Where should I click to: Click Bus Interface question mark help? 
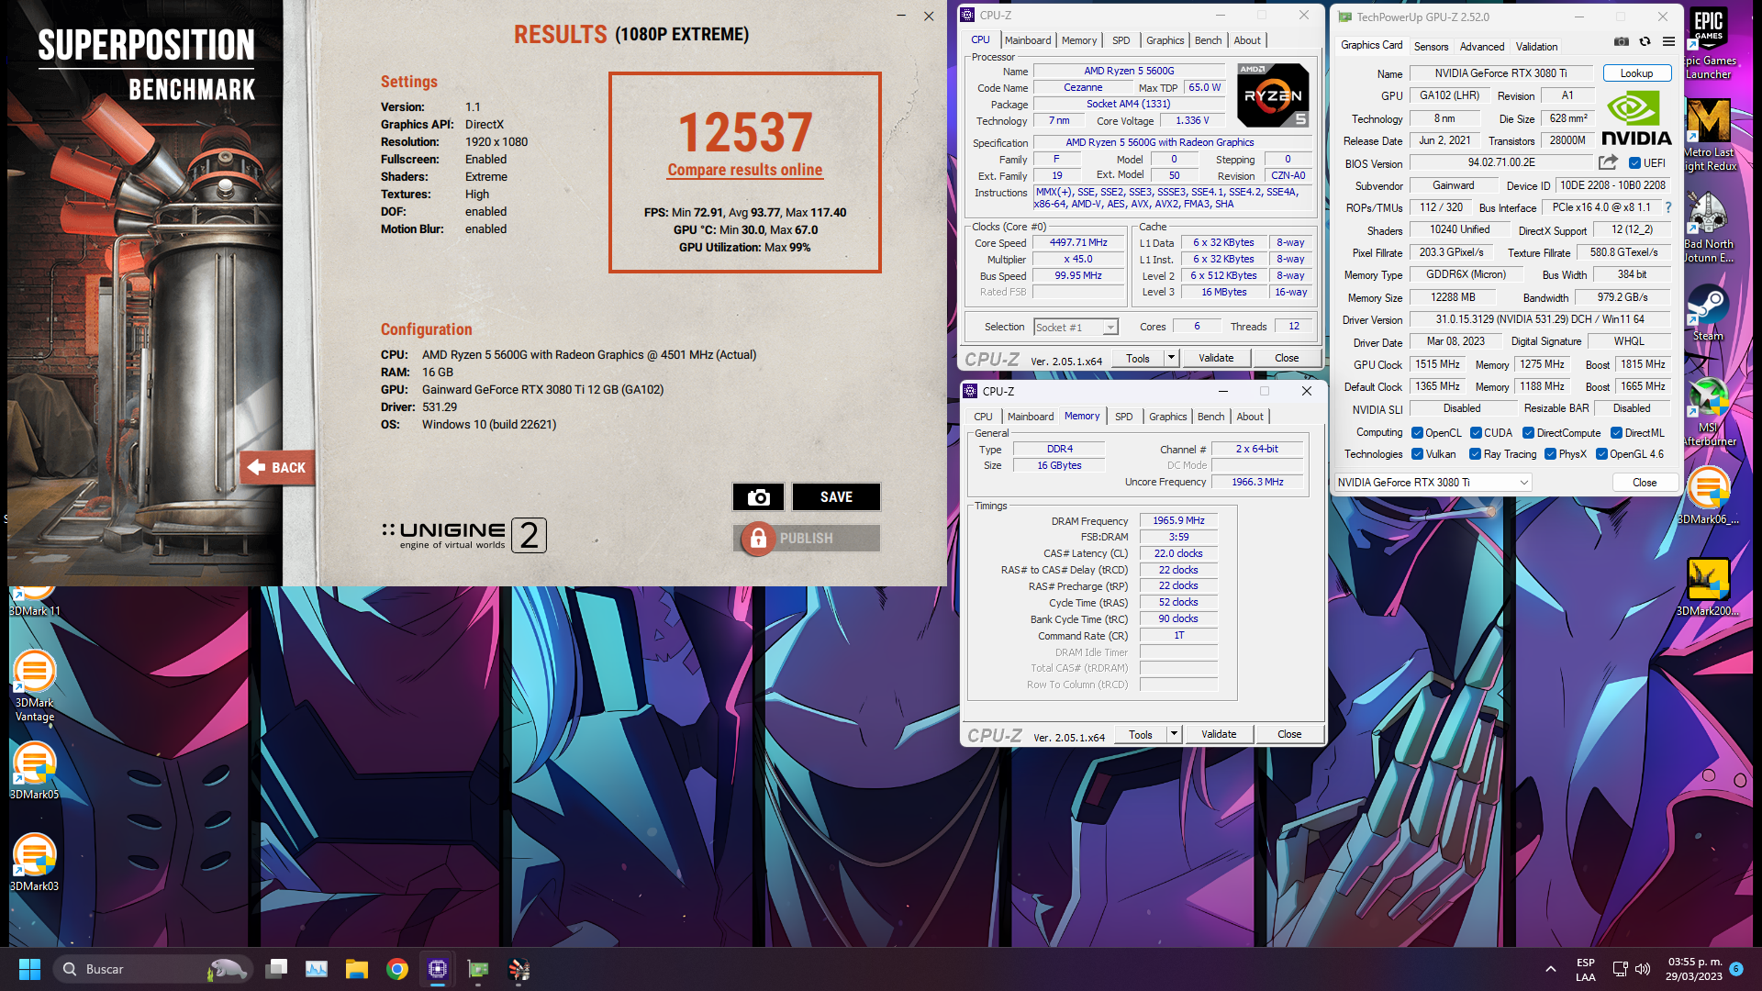[x=1668, y=207]
